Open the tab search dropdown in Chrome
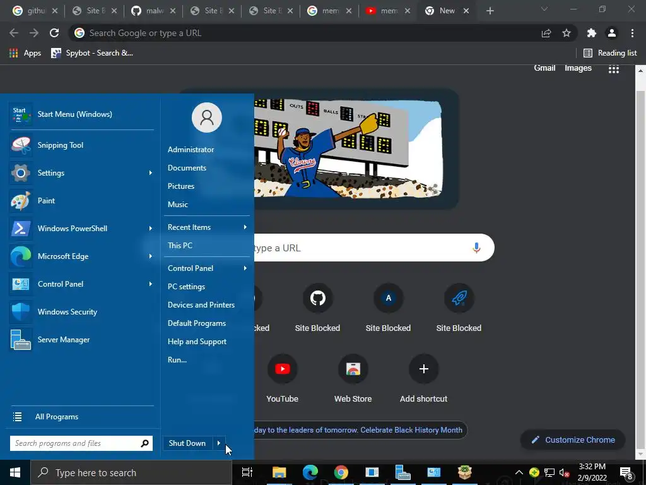646x485 pixels. click(x=544, y=9)
